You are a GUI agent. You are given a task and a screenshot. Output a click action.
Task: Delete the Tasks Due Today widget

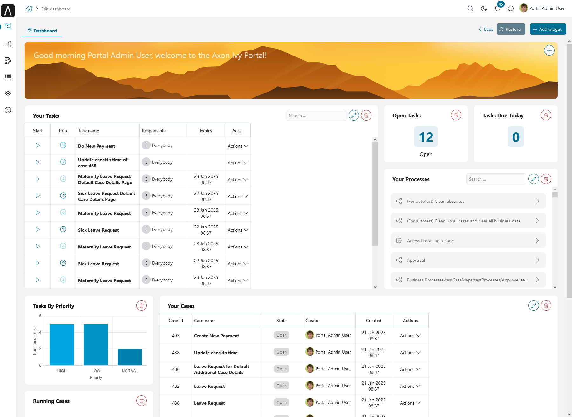(546, 115)
